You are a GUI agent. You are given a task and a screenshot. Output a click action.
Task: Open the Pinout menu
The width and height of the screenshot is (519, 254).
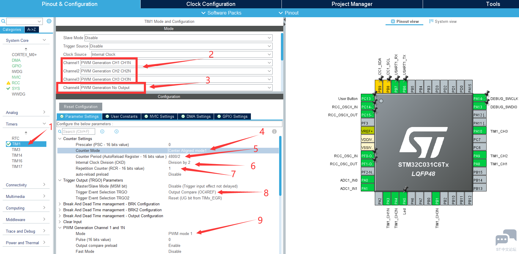288,13
